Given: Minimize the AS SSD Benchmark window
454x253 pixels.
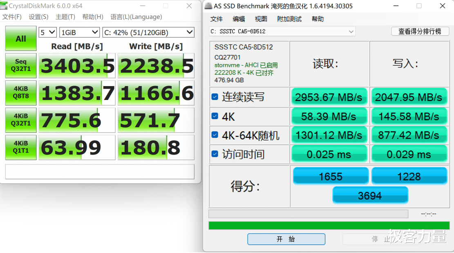Looking at the screenshot, I should tap(396, 6).
